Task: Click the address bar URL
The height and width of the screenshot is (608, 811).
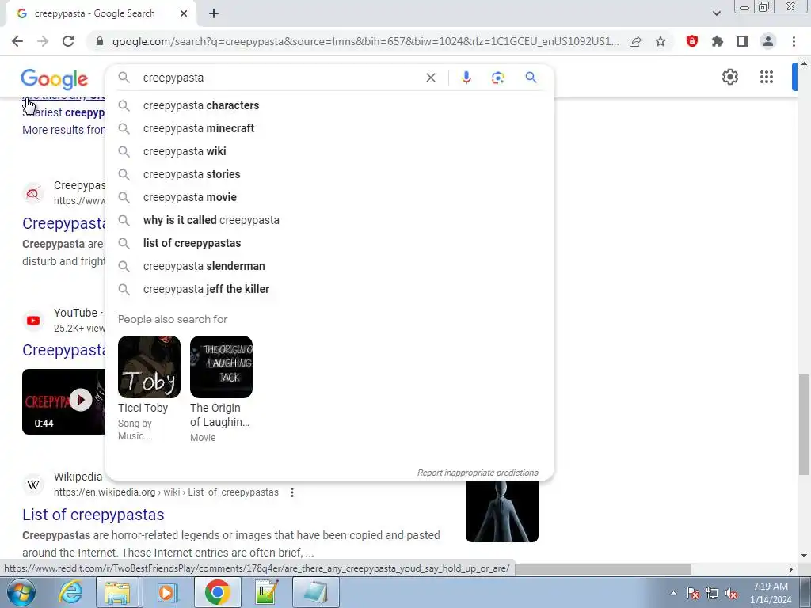Action: tap(365, 41)
